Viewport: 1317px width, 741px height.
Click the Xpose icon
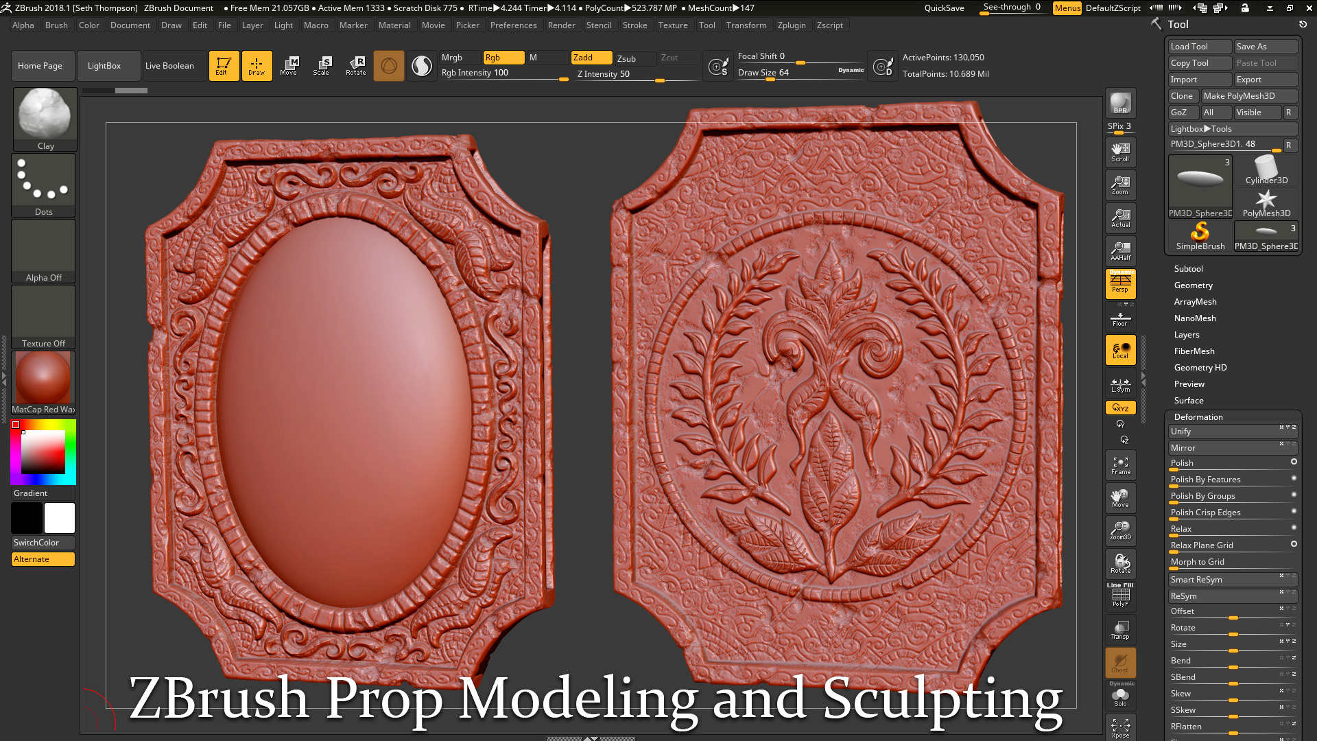1120,727
